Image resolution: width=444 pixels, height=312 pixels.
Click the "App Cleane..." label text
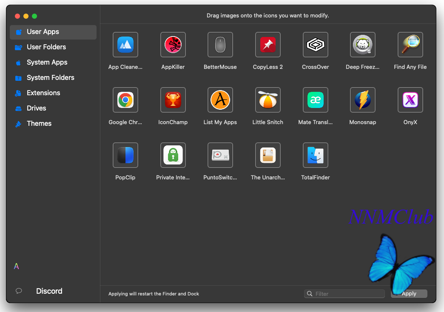point(125,67)
